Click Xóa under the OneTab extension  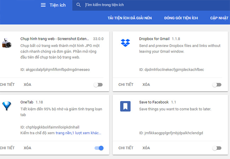point(27,148)
